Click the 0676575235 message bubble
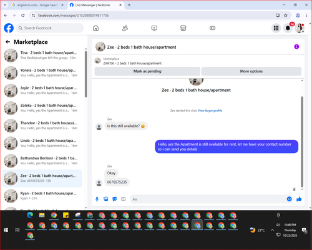This screenshot has height=250, width=312. 117,182
